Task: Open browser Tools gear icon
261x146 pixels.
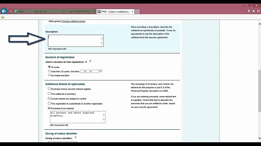Action: [x=258, y=11]
